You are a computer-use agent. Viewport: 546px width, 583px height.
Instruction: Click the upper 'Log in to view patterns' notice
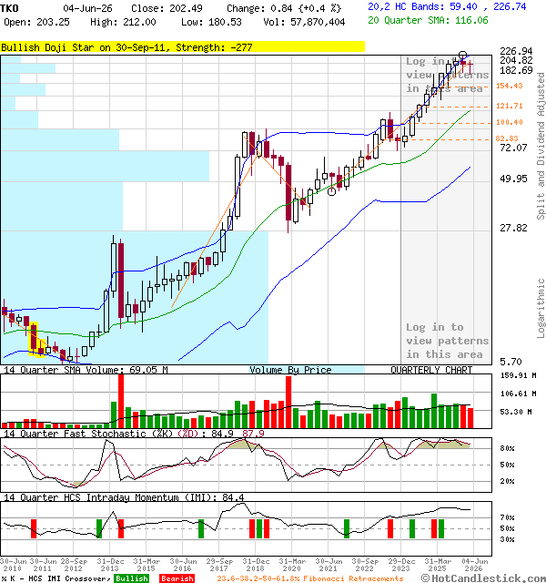[x=447, y=75]
